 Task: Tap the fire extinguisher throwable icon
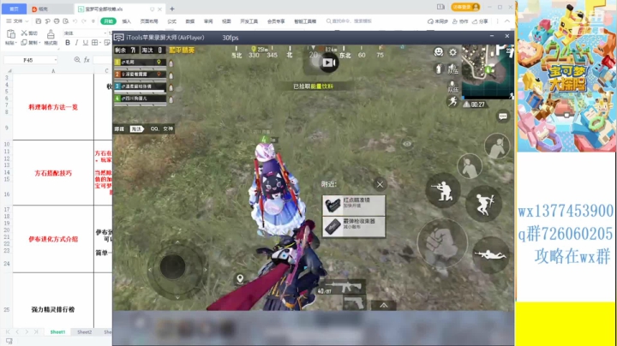coord(439,69)
